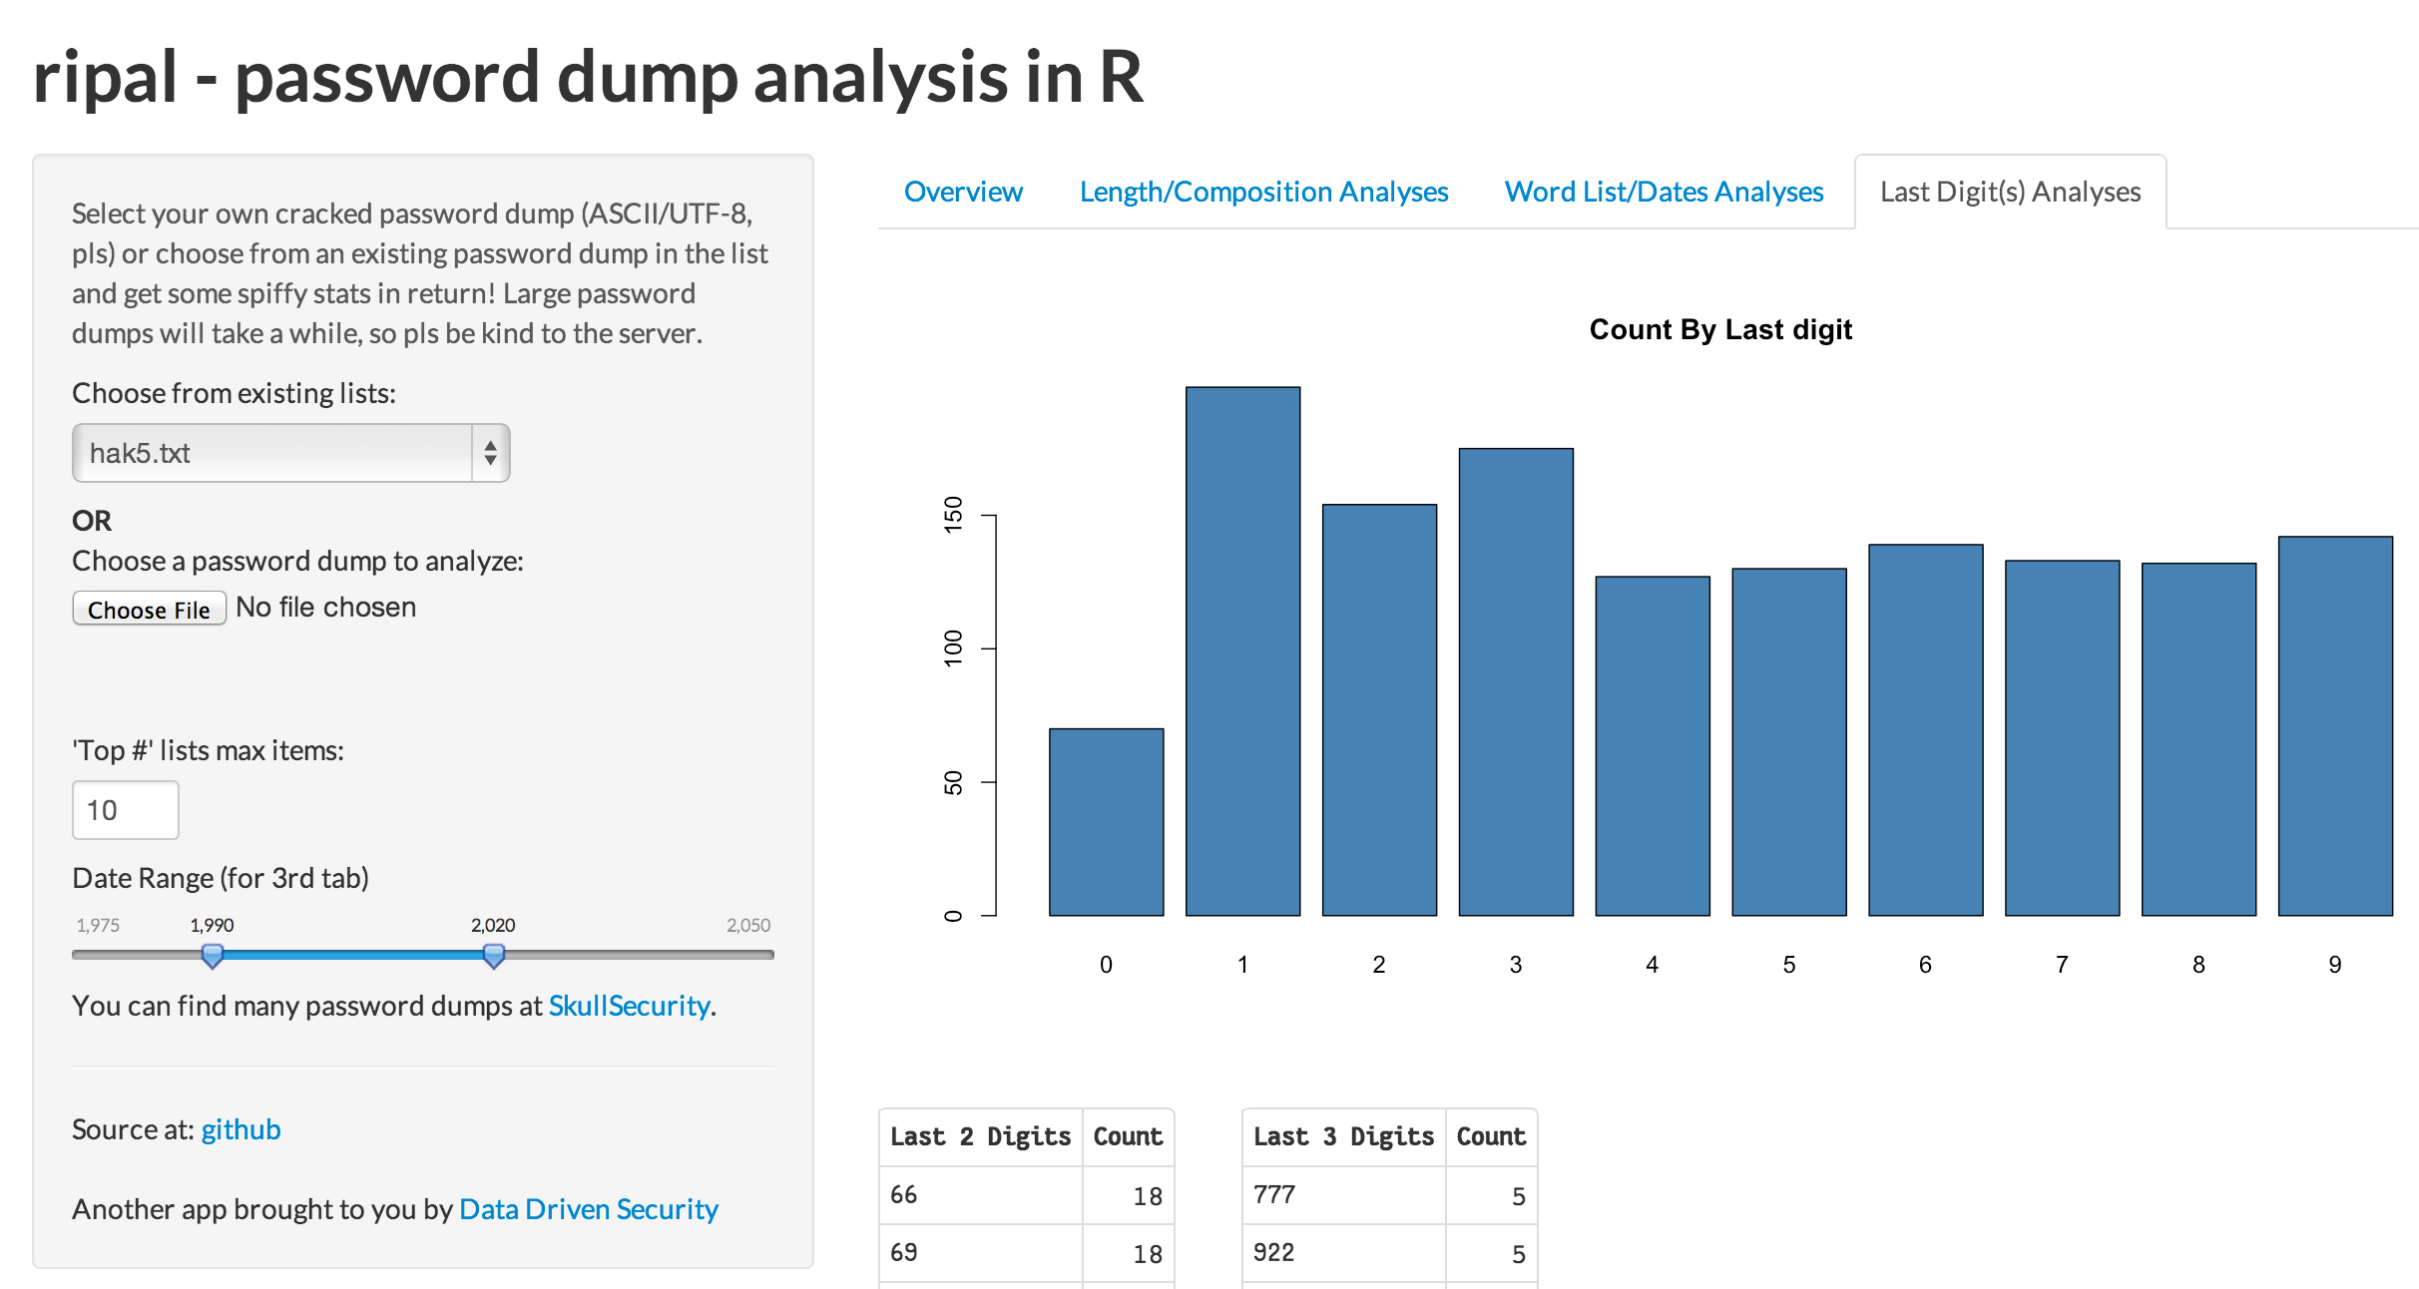Viewport: 2419px width, 1289px height.
Task: Click the shortest bar for digit 0
Action: pyautogui.click(x=1106, y=822)
